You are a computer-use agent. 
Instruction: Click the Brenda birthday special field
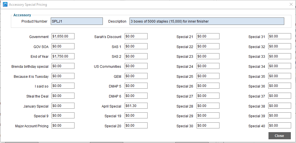pos(63,66)
